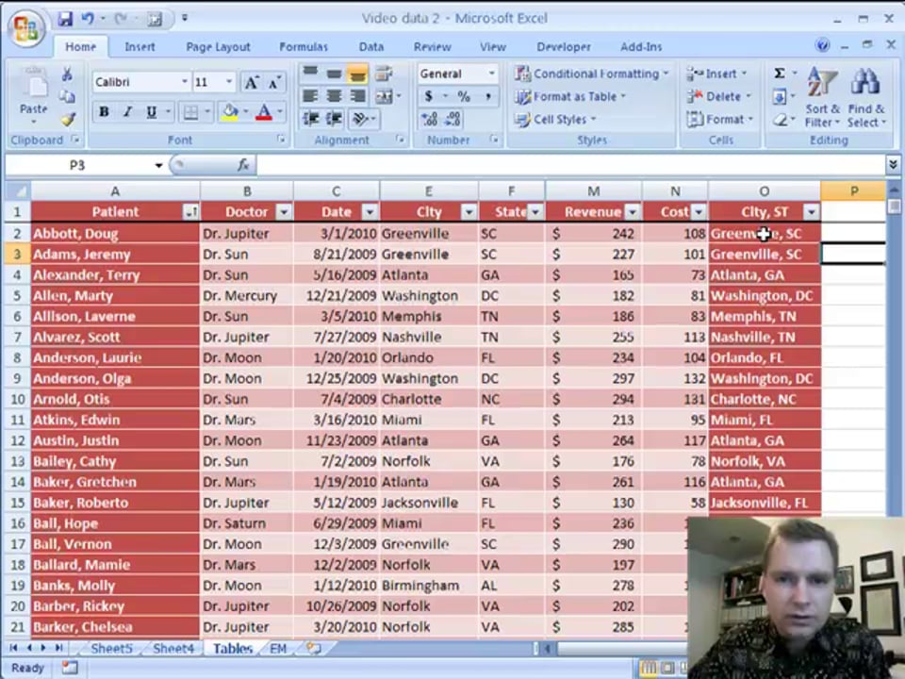Open Doctor column filter dropdown
Image resolution: width=905 pixels, height=679 pixels.
pyautogui.click(x=284, y=212)
